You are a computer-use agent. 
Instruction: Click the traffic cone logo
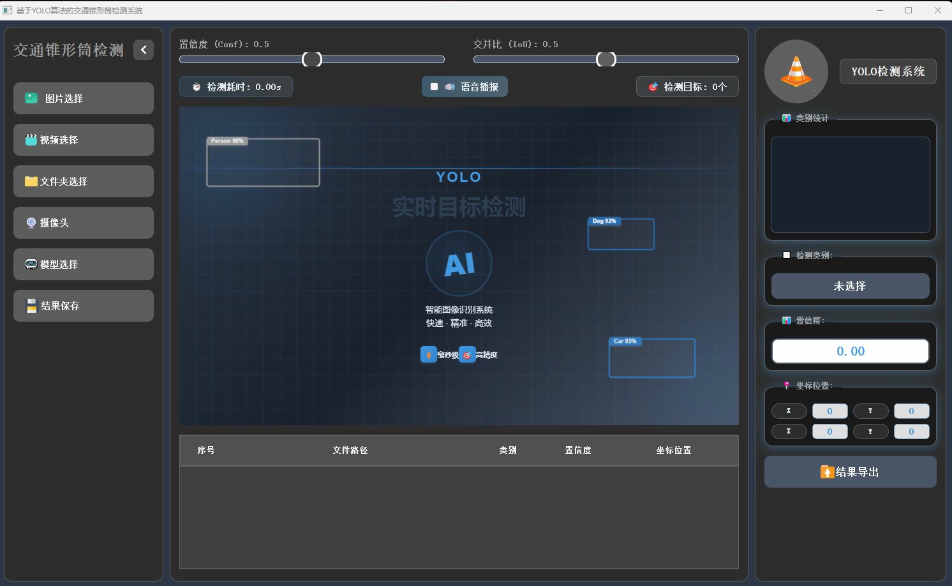pos(796,71)
